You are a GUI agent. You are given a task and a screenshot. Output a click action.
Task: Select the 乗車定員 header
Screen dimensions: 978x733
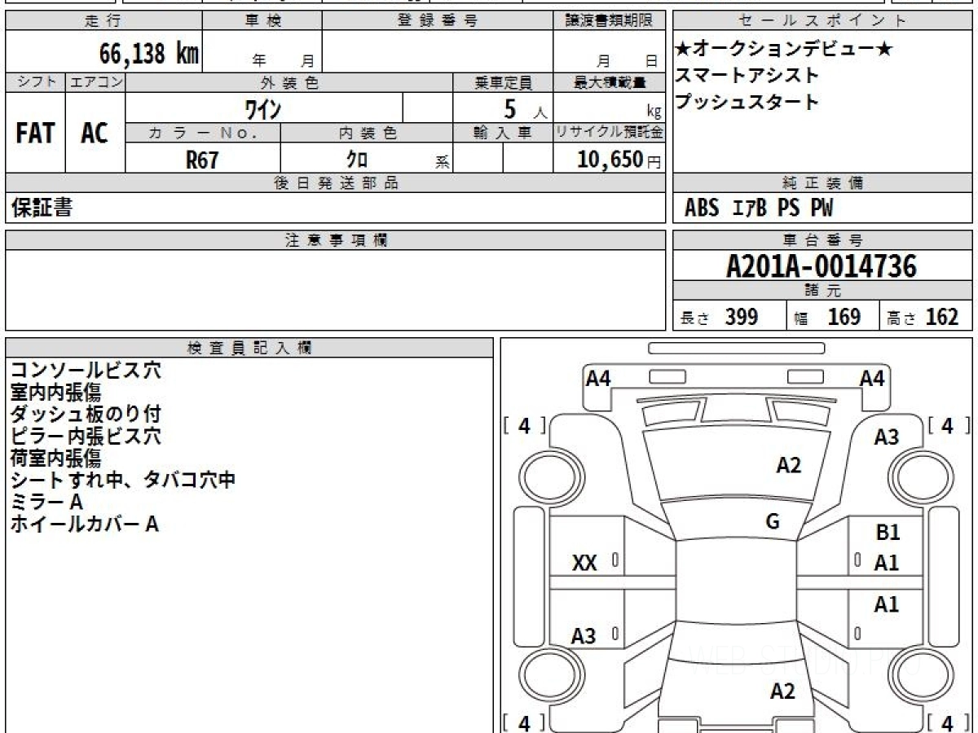pos(503,82)
